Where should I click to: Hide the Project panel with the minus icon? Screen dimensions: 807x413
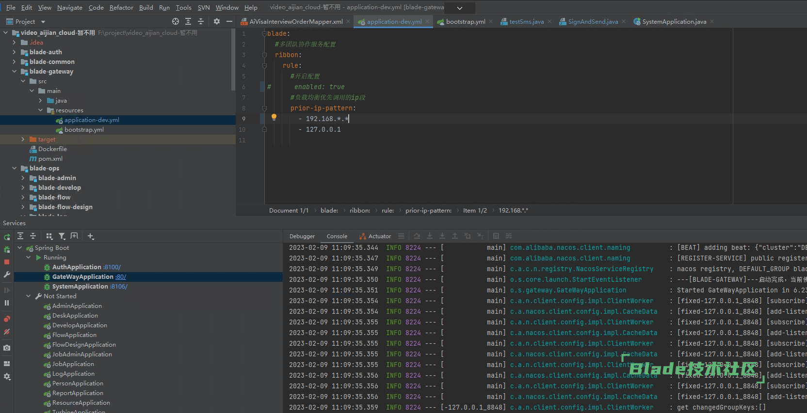[229, 21]
